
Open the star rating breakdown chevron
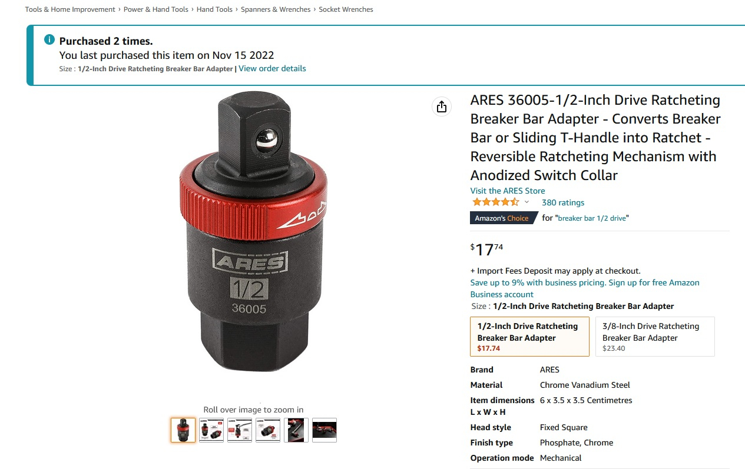[527, 202]
